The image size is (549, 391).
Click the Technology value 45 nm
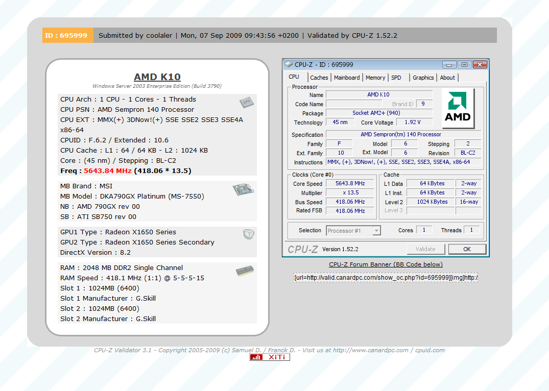tap(340, 122)
